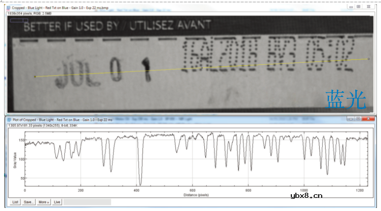Close the Plot of Cropped window
381x211 pixels.
[369, 118]
